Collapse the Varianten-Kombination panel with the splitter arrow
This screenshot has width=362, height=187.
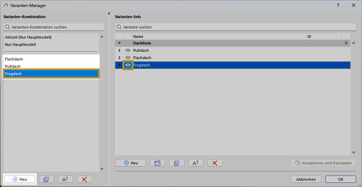(109, 14)
